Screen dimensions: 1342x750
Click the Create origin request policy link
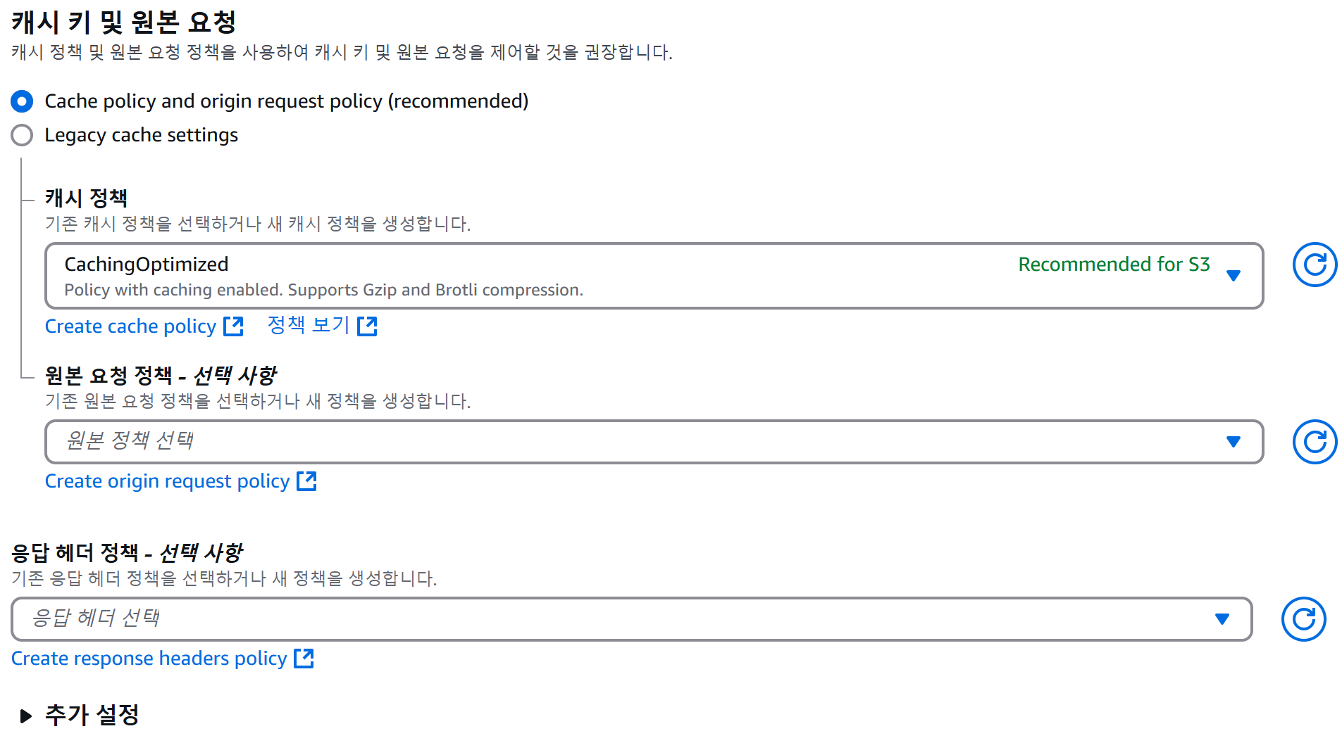click(167, 481)
